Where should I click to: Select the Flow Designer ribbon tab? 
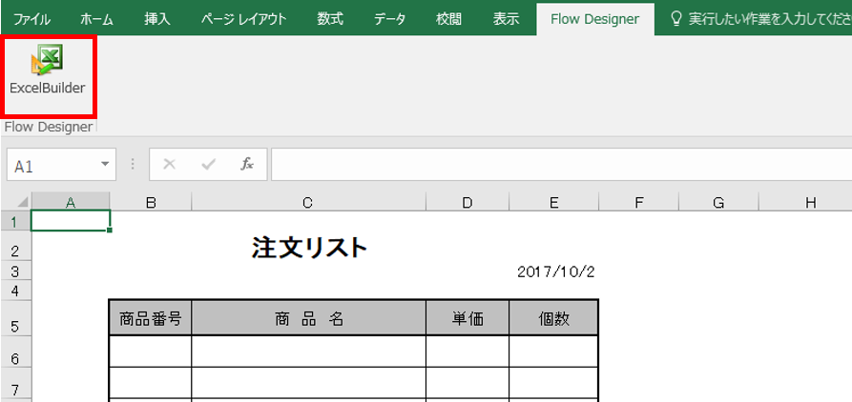click(x=595, y=20)
